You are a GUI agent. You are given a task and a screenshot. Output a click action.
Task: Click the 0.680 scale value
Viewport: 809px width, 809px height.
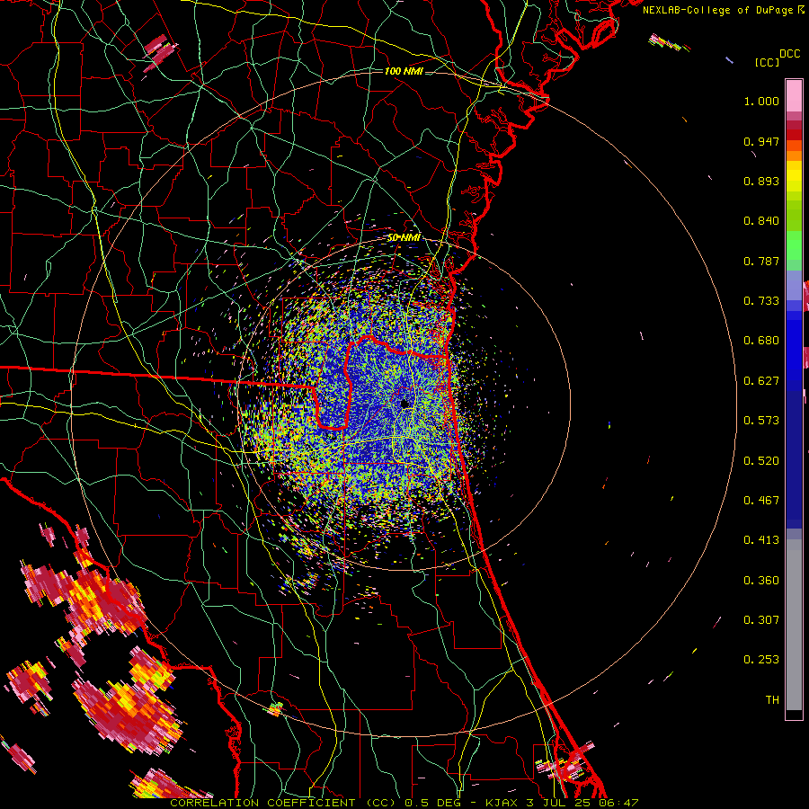[761, 341]
